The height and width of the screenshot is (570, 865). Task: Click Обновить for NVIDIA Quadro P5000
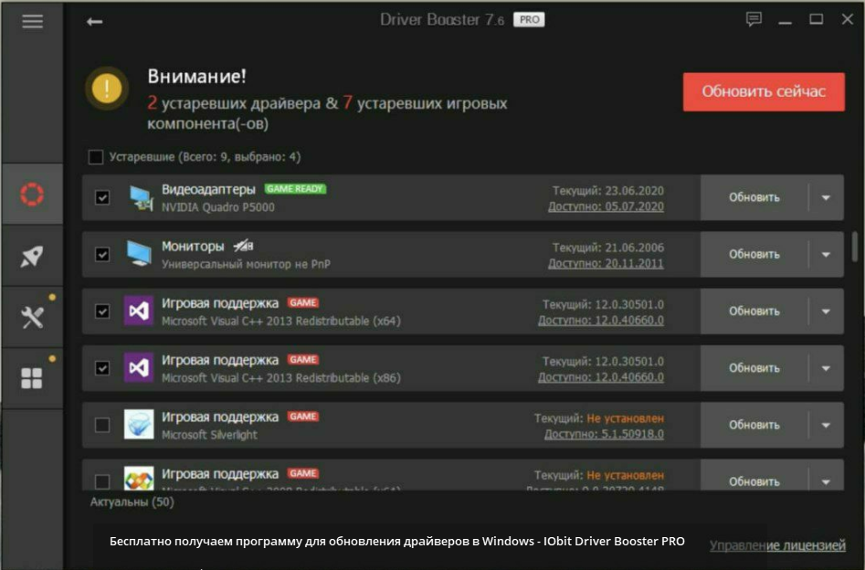pos(754,197)
